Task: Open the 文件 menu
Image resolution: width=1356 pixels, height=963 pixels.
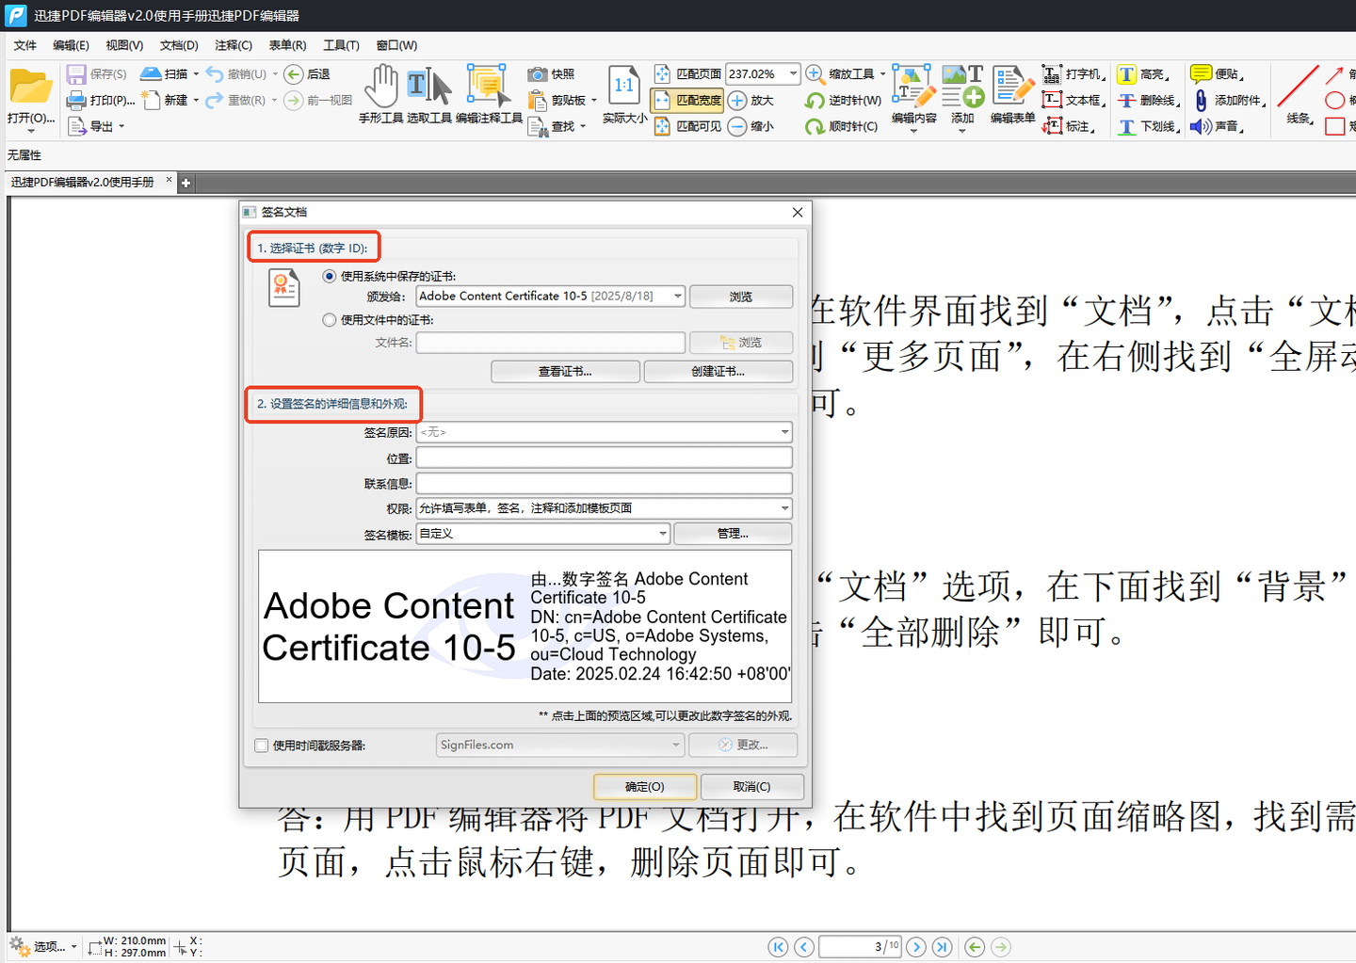Action: click(x=25, y=45)
